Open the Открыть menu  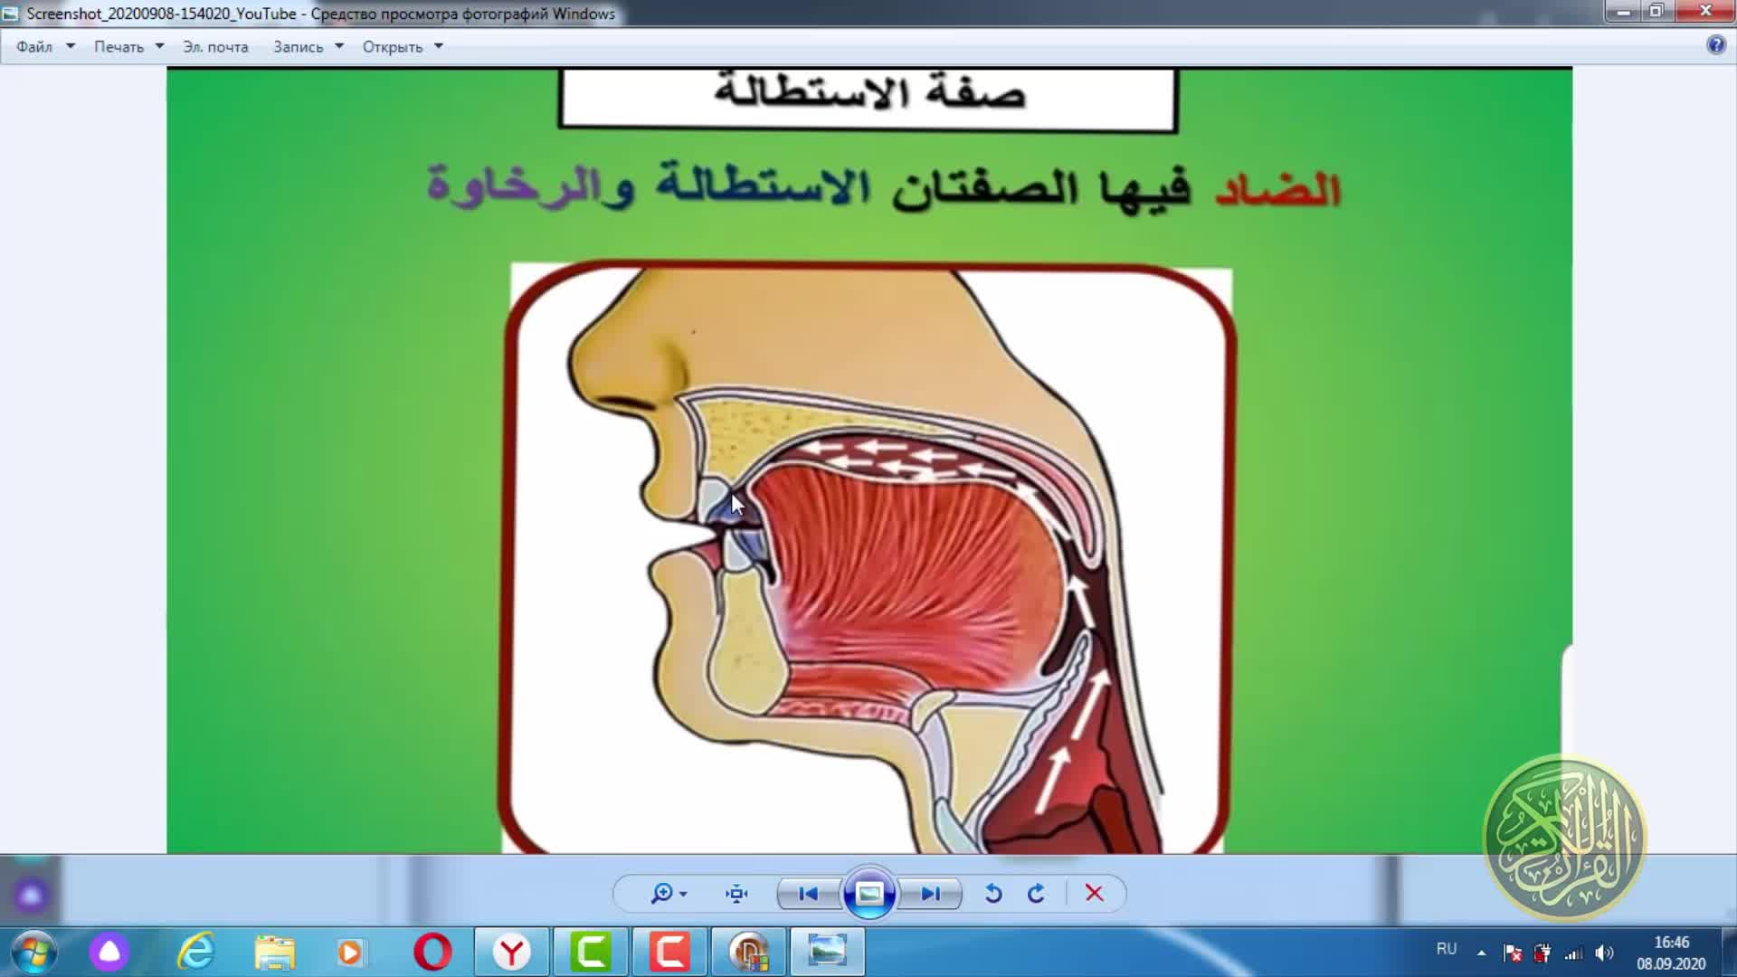pos(393,47)
